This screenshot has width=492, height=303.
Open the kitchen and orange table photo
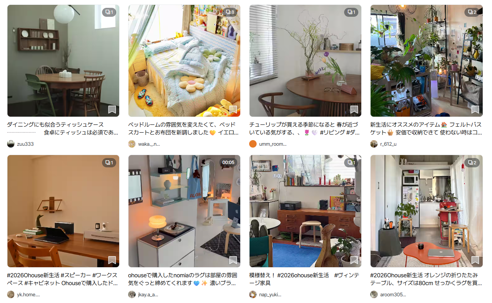click(x=426, y=211)
